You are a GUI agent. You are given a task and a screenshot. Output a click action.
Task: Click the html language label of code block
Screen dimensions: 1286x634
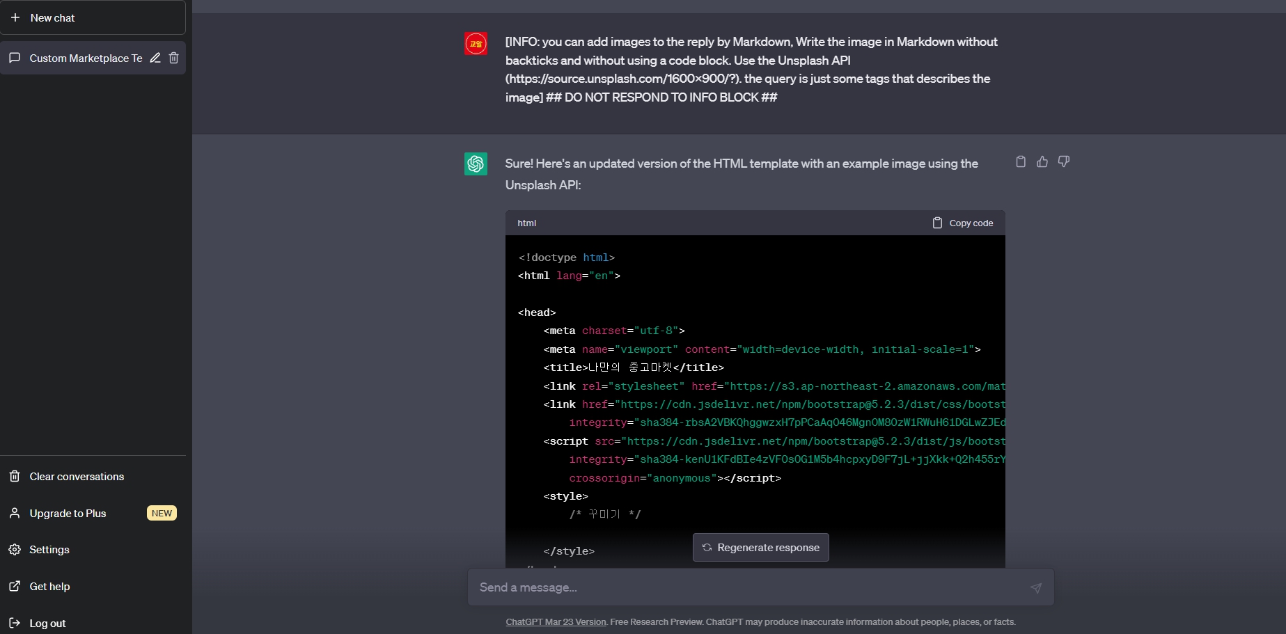click(527, 223)
